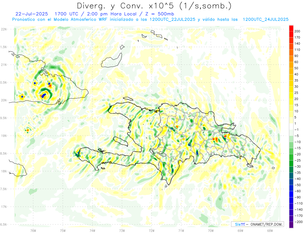Select the '75W' longitude label
Image resolution: width=303 pixels, height=234 pixels.
point(63,231)
